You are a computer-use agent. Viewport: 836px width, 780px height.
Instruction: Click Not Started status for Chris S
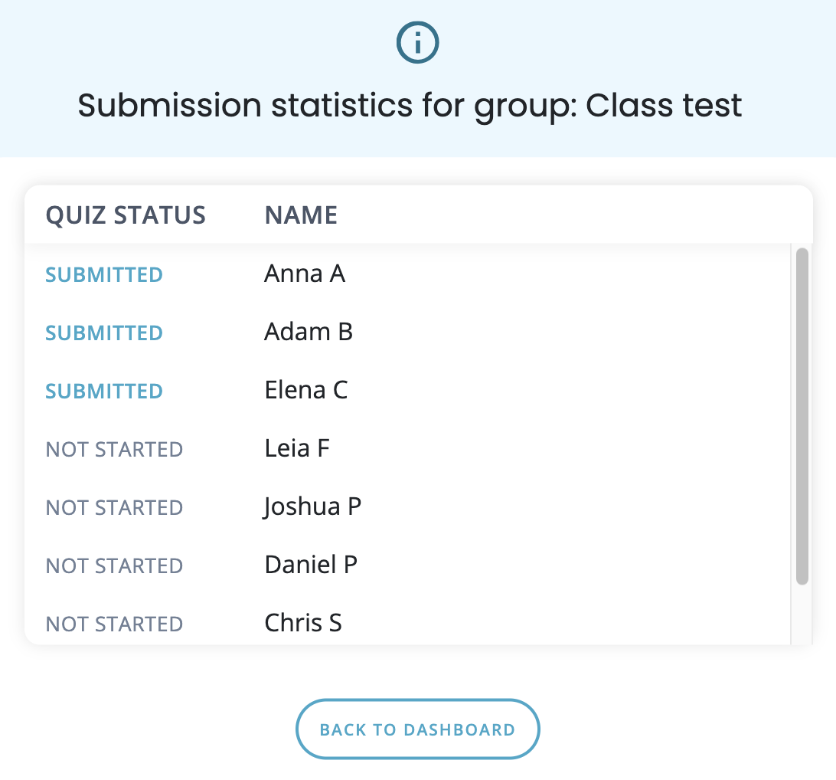click(x=114, y=624)
